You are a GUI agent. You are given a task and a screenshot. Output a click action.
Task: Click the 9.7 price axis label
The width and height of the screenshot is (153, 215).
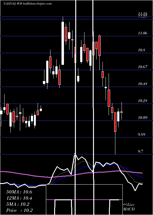pyautogui.click(x=140, y=151)
